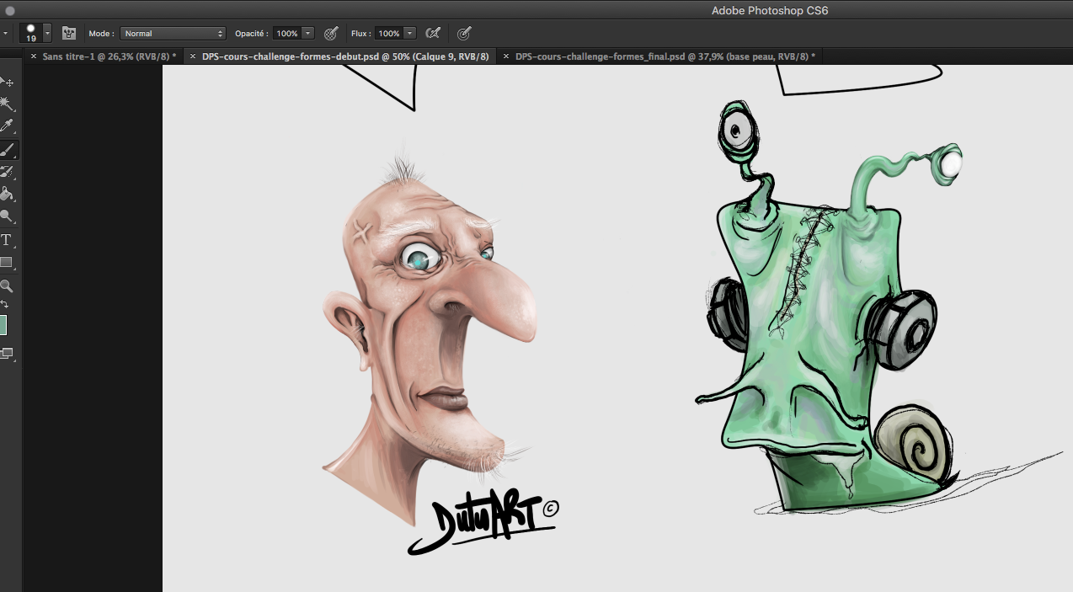Swap foreground and background colors

(5, 304)
